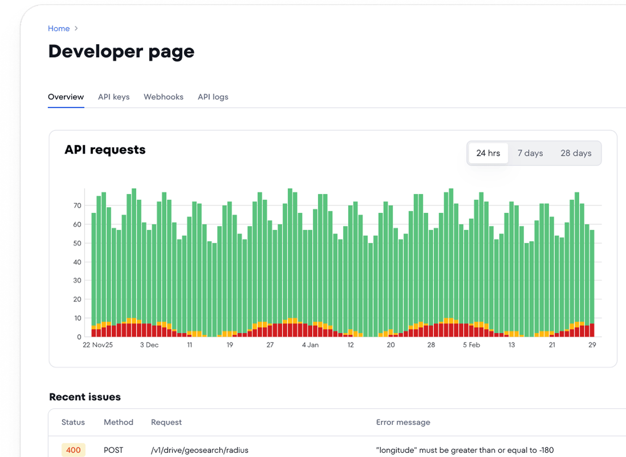Image resolution: width=626 pixels, height=457 pixels.
Task: Click the 29 x-axis date label
Action: (592, 345)
